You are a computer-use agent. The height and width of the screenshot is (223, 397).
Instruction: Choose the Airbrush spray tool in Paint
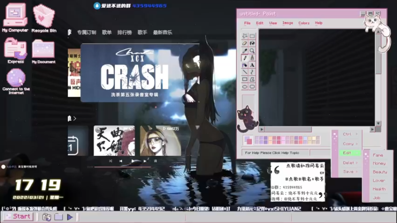tap(245, 65)
